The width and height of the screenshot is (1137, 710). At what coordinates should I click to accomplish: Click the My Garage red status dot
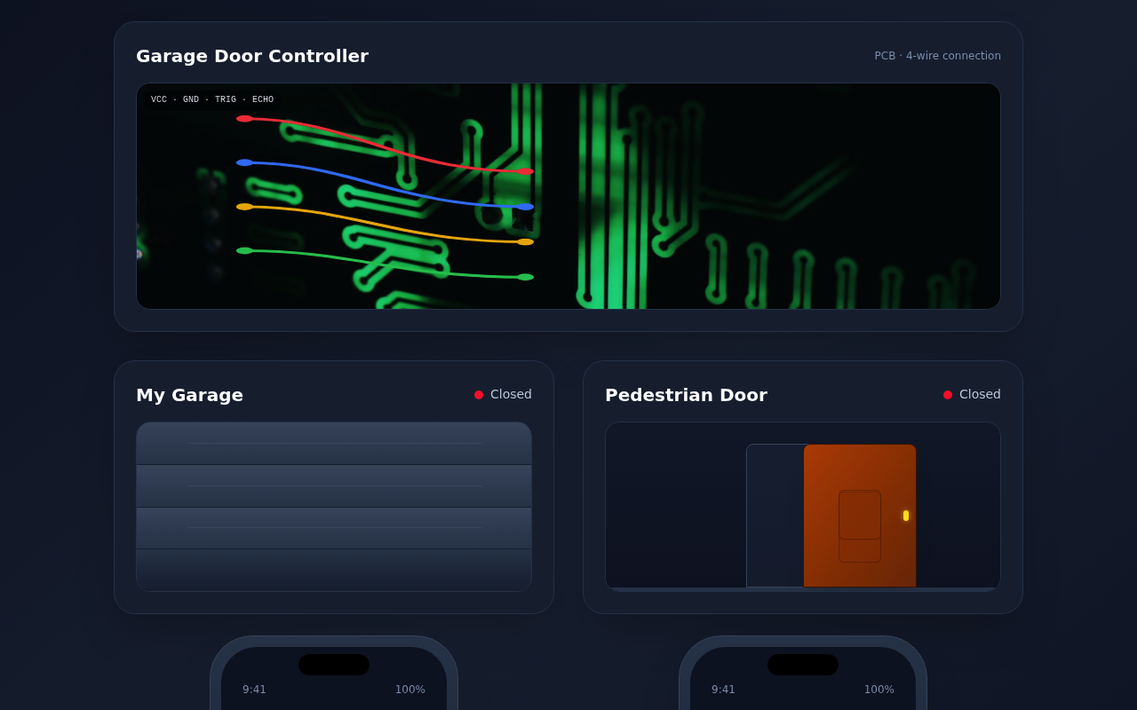479,395
